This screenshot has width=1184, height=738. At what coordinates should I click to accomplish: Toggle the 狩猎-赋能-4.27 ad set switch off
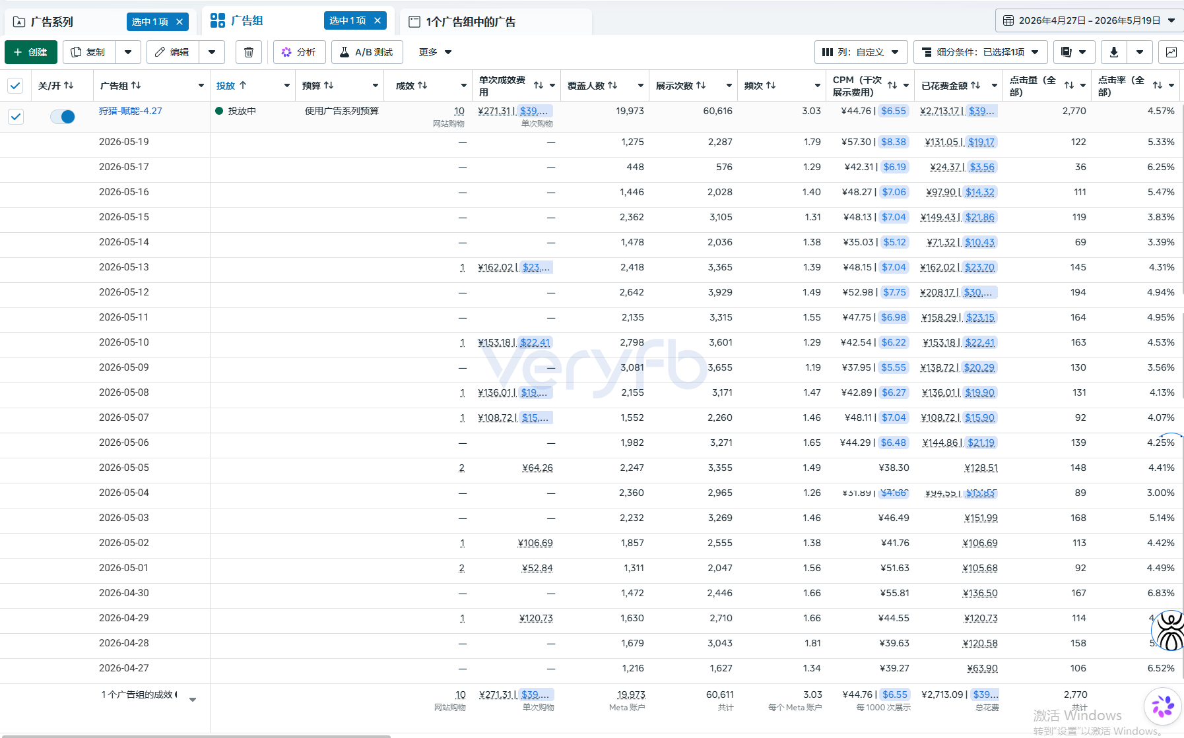coord(63,117)
